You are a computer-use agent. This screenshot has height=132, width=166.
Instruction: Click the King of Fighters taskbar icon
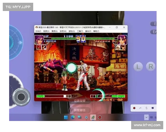(x=93, y=117)
